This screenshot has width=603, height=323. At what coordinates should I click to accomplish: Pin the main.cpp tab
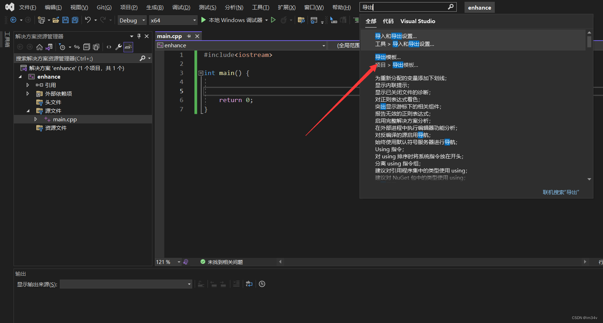189,36
